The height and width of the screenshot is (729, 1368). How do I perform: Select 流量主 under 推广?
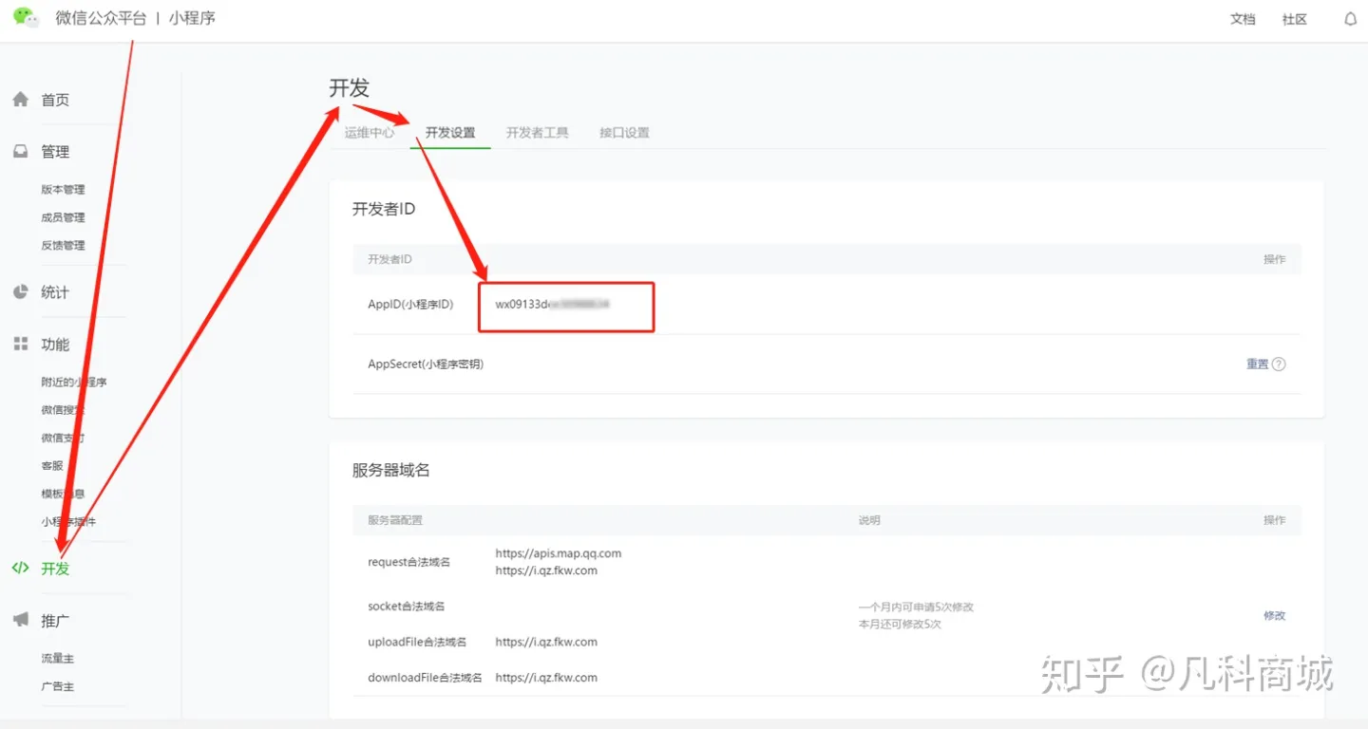pos(59,657)
